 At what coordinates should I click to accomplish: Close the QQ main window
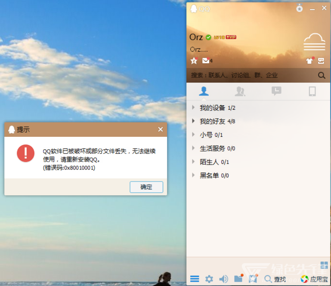pyautogui.click(x=324, y=8)
